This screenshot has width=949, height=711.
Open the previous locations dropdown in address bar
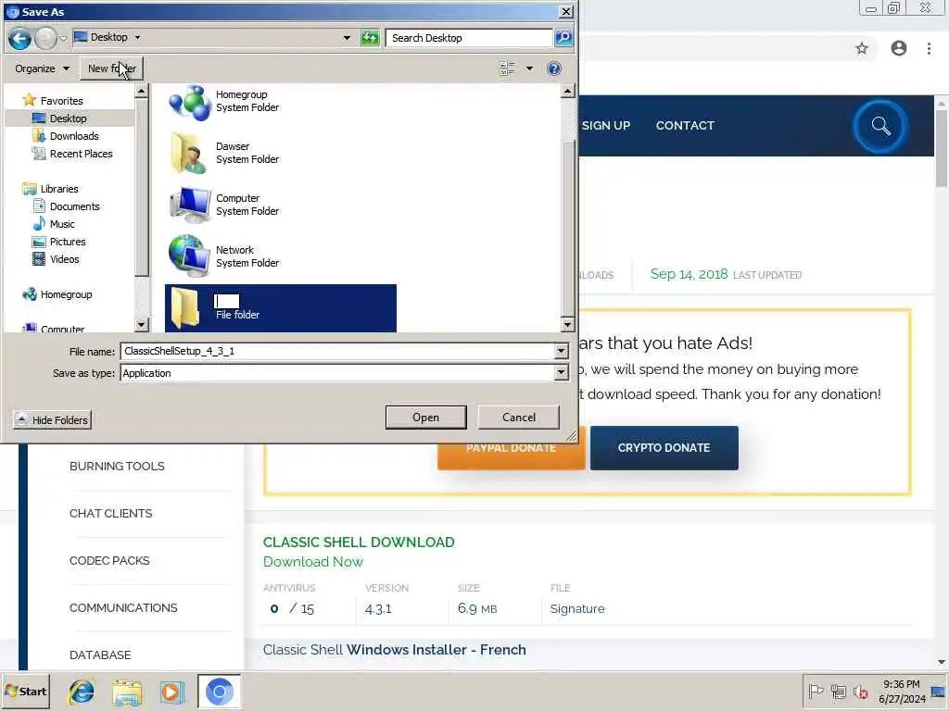point(347,37)
